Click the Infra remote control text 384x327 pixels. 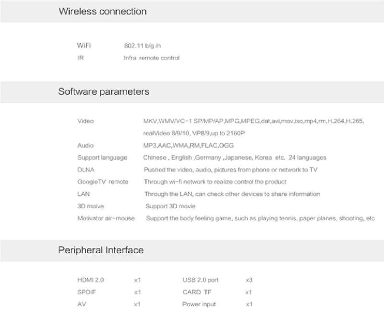[151, 58]
